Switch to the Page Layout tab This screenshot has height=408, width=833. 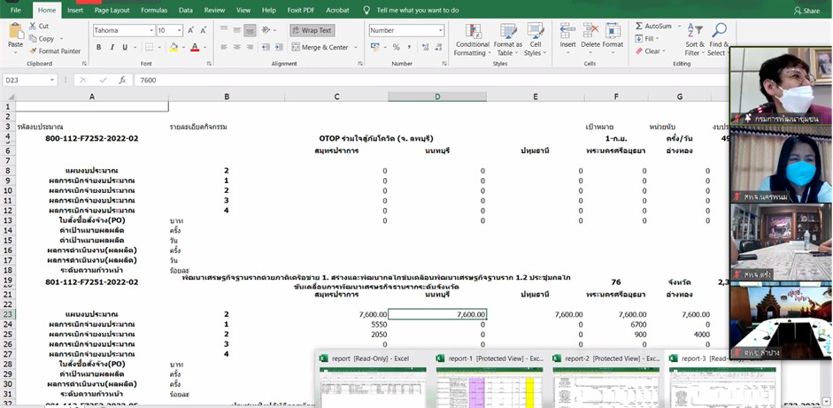coord(112,10)
